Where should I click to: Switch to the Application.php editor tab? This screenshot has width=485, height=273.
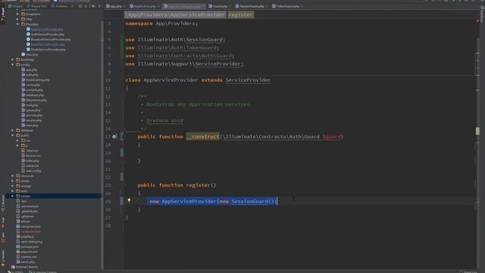point(145,6)
